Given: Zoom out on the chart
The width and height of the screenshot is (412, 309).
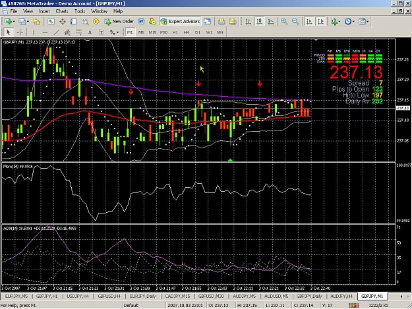Looking at the screenshot, I should [x=295, y=21].
